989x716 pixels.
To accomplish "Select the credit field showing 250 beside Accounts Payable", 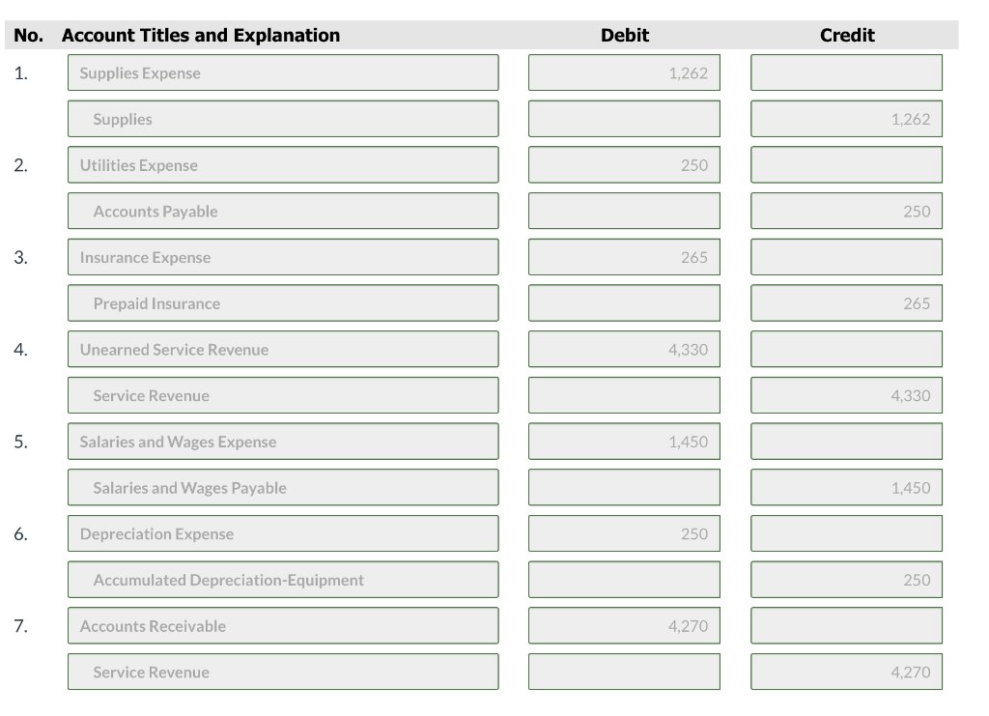I will click(846, 211).
